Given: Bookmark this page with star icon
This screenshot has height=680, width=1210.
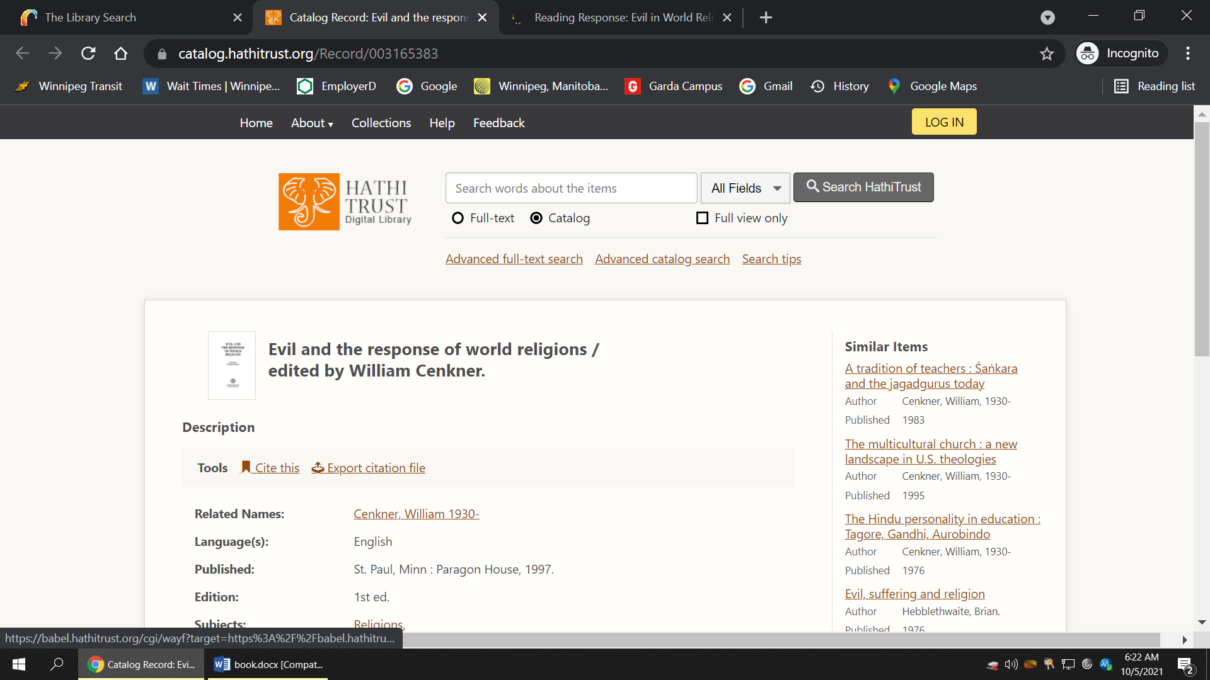Looking at the screenshot, I should click(1047, 54).
